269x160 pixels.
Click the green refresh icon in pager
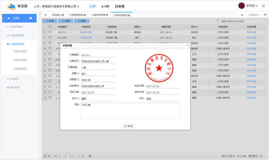pos(90,156)
